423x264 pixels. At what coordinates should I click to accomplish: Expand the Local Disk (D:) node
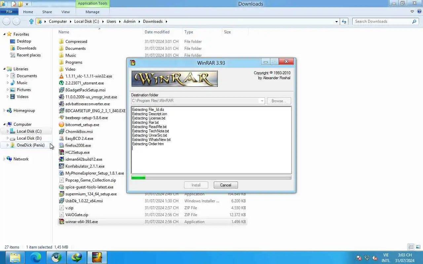pos(8,138)
